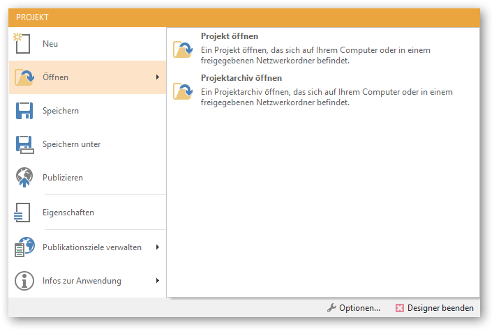The height and width of the screenshot is (331, 494).
Task: Expand the Infos zur Anwendung submenu arrow
Action: pyautogui.click(x=158, y=281)
